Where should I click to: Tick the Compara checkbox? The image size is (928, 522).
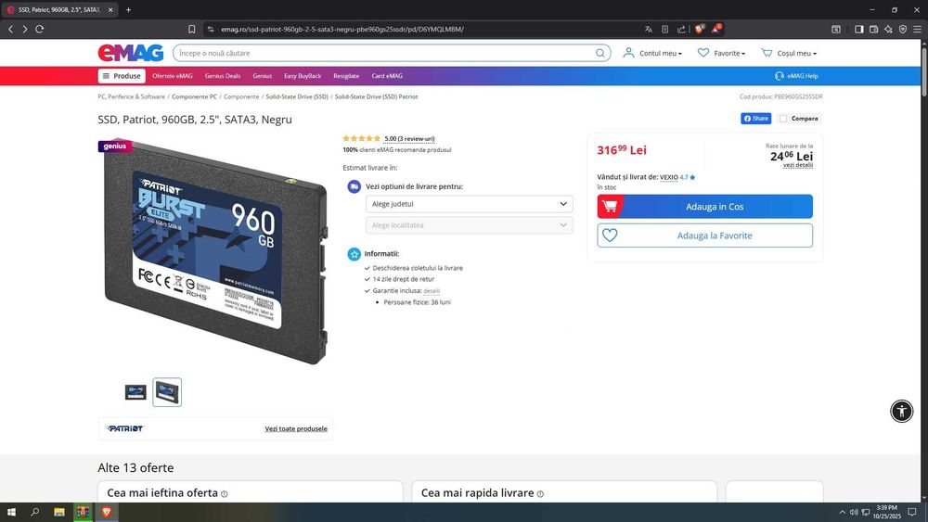(783, 119)
